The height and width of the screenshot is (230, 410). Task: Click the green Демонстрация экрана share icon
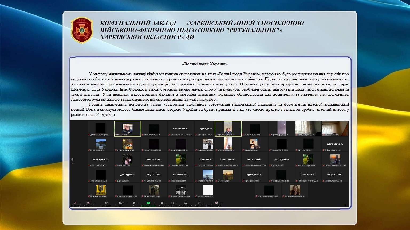[x=148, y=203]
